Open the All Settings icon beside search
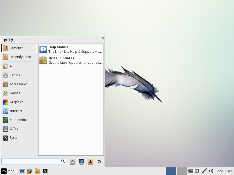The image size is (234, 175). 73,162
